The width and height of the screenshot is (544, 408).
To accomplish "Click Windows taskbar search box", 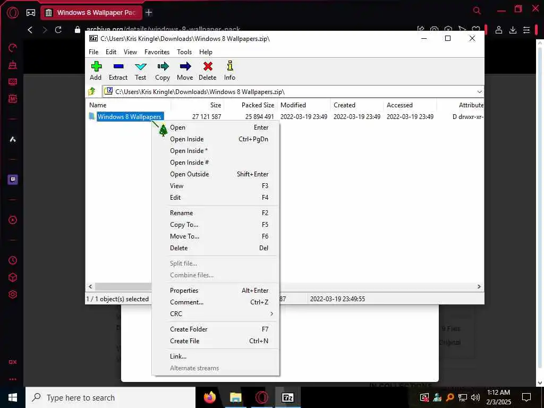I will (x=110, y=397).
